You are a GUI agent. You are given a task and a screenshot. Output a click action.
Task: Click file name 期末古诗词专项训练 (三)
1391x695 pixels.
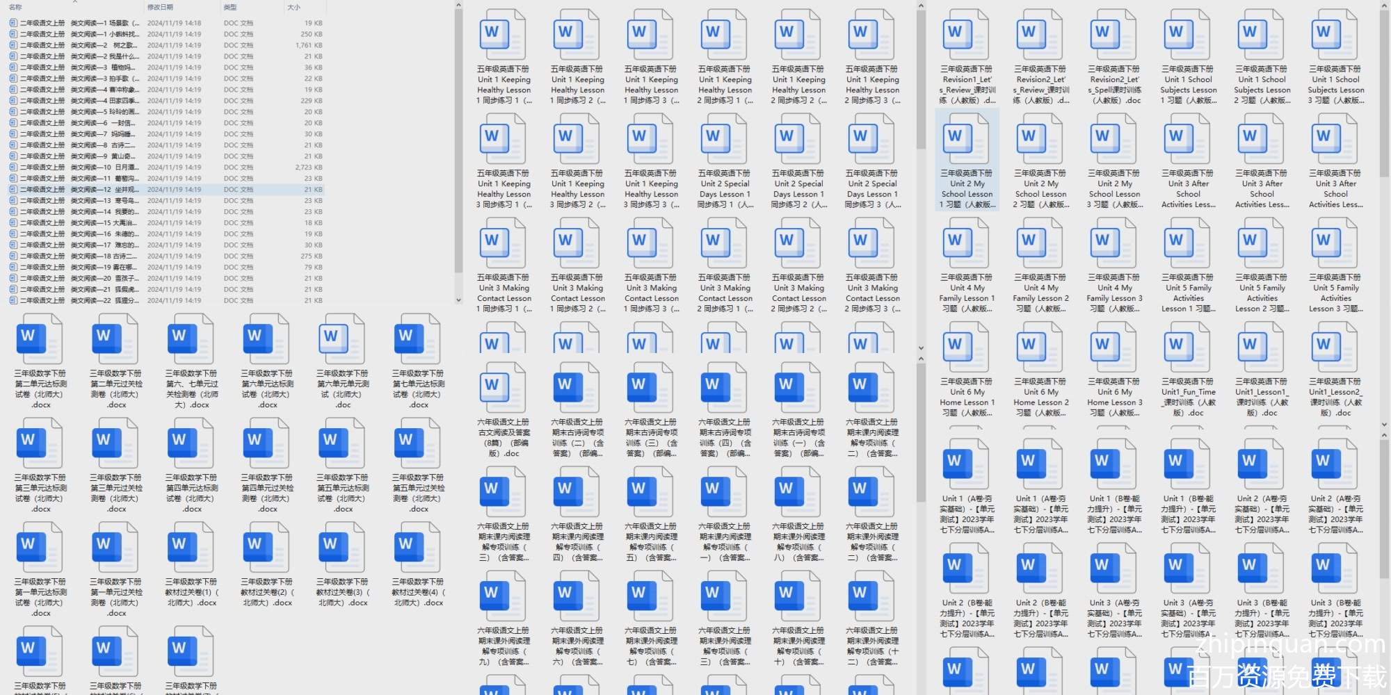(x=651, y=438)
